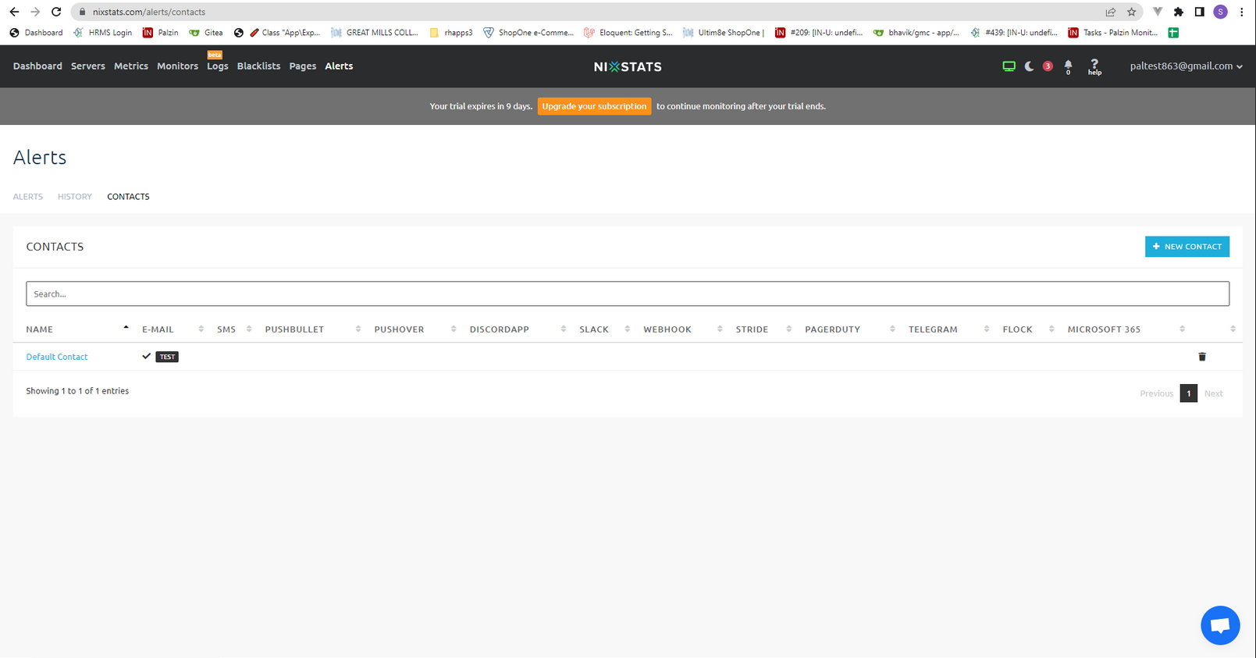
Task: Click Upgrade your subscription button
Action: pos(594,106)
